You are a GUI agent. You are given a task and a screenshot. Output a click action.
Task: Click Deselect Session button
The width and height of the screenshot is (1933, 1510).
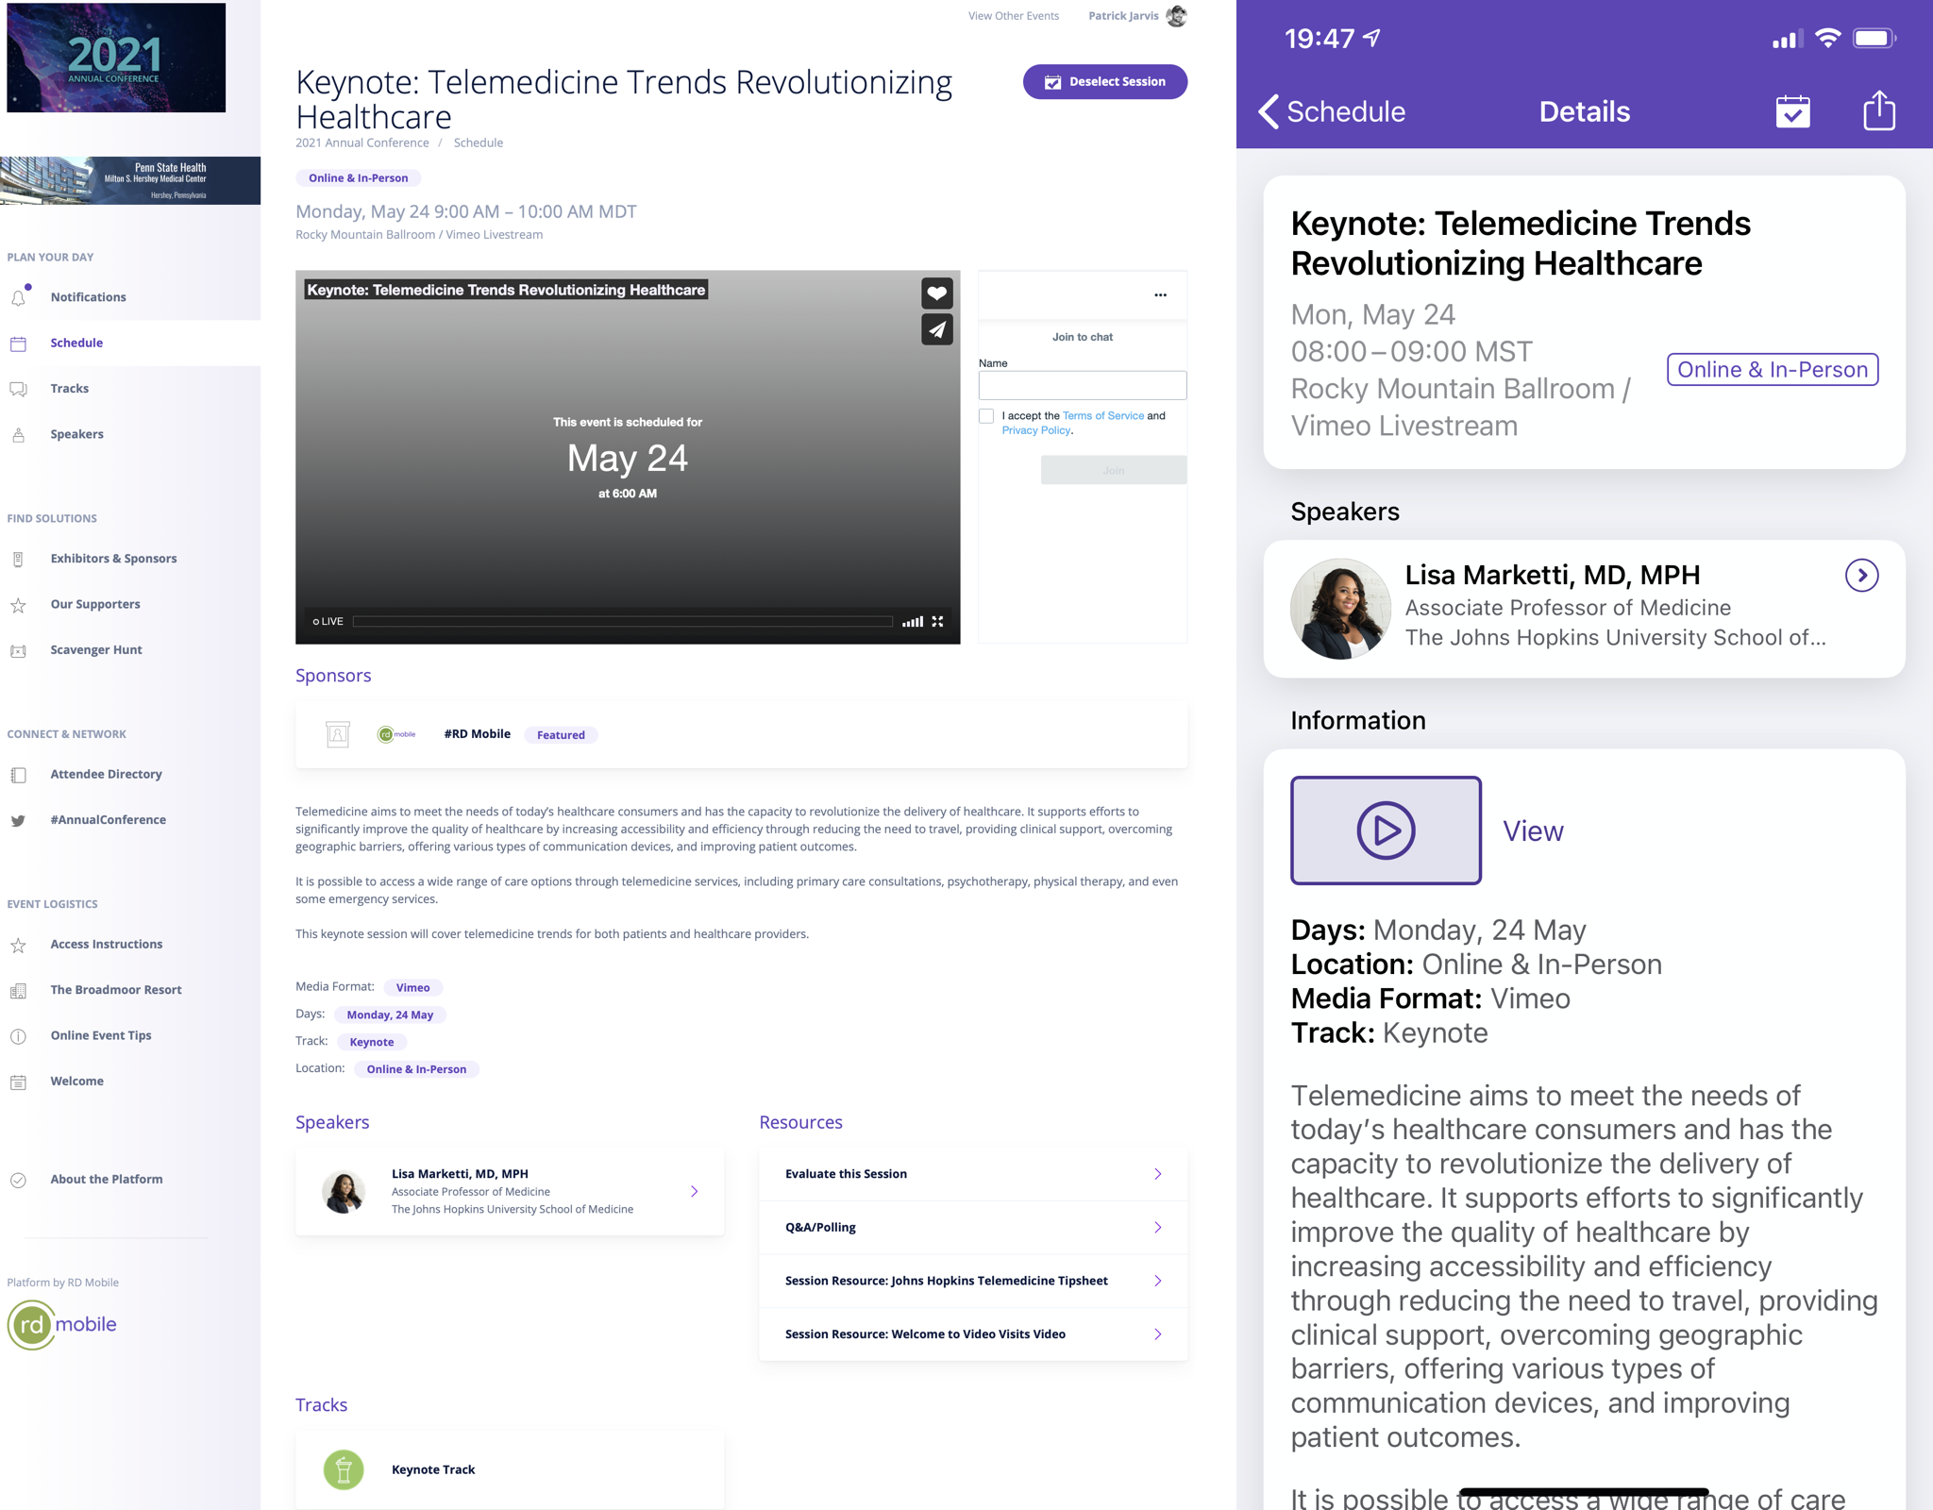(x=1104, y=82)
